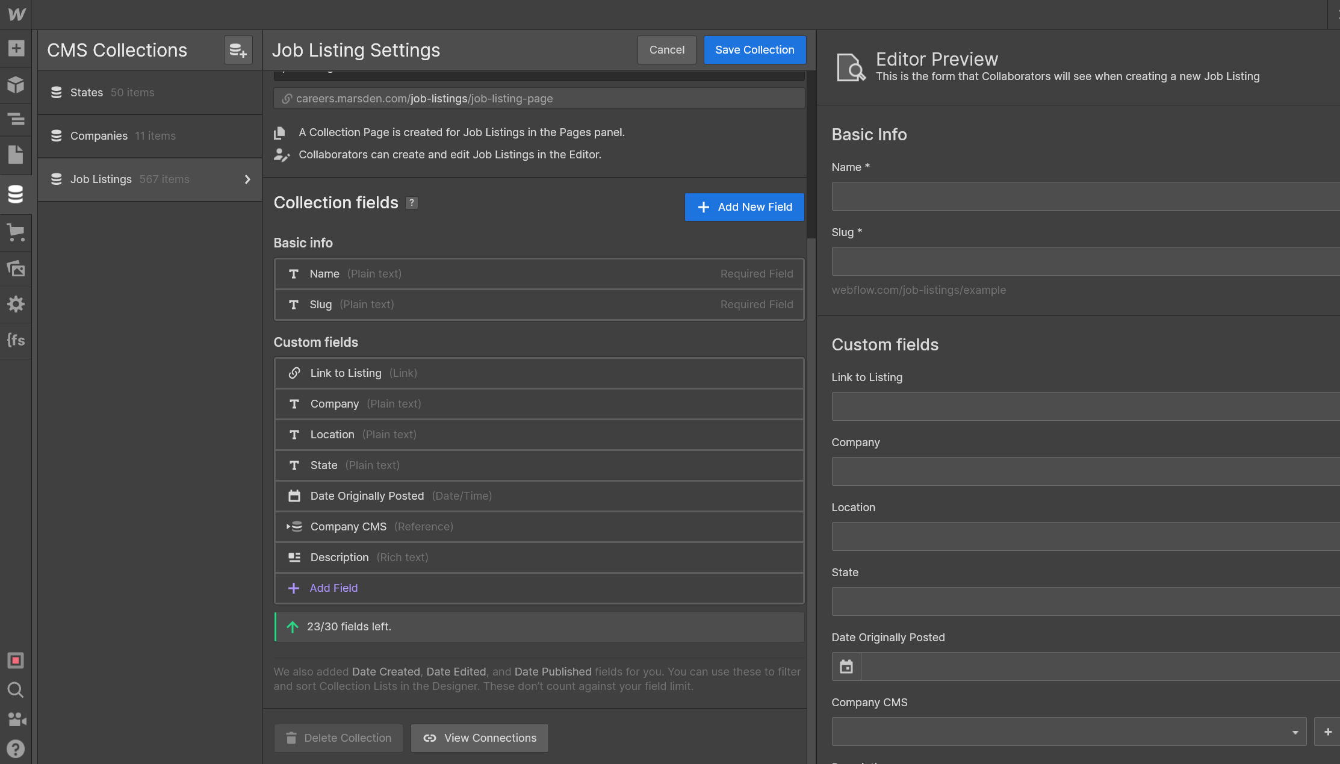The image size is (1340, 764).
Task: Open the Navigator panel icon
Action: pyautogui.click(x=16, y=119)
